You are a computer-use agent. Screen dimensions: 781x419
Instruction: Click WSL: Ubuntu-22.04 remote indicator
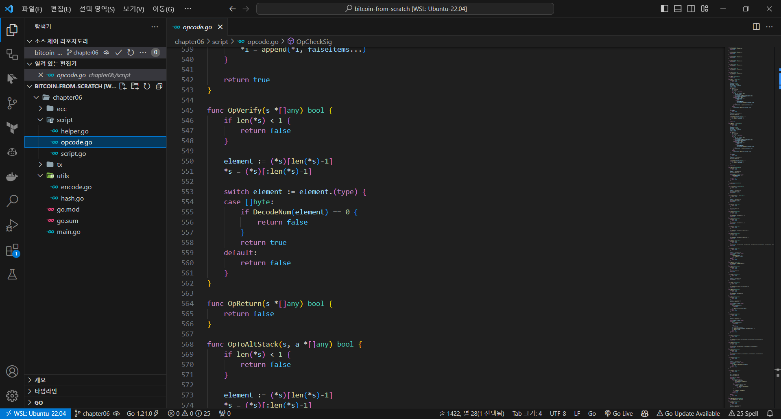pos(36,413)
